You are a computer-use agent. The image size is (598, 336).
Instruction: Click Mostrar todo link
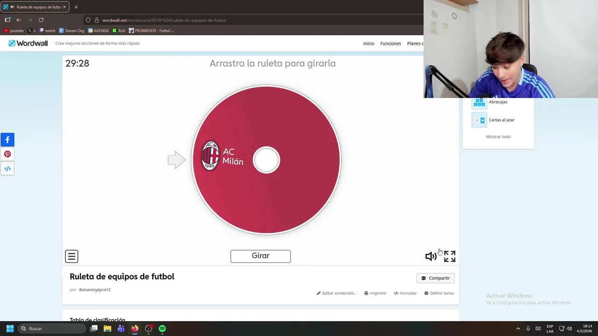498,137
